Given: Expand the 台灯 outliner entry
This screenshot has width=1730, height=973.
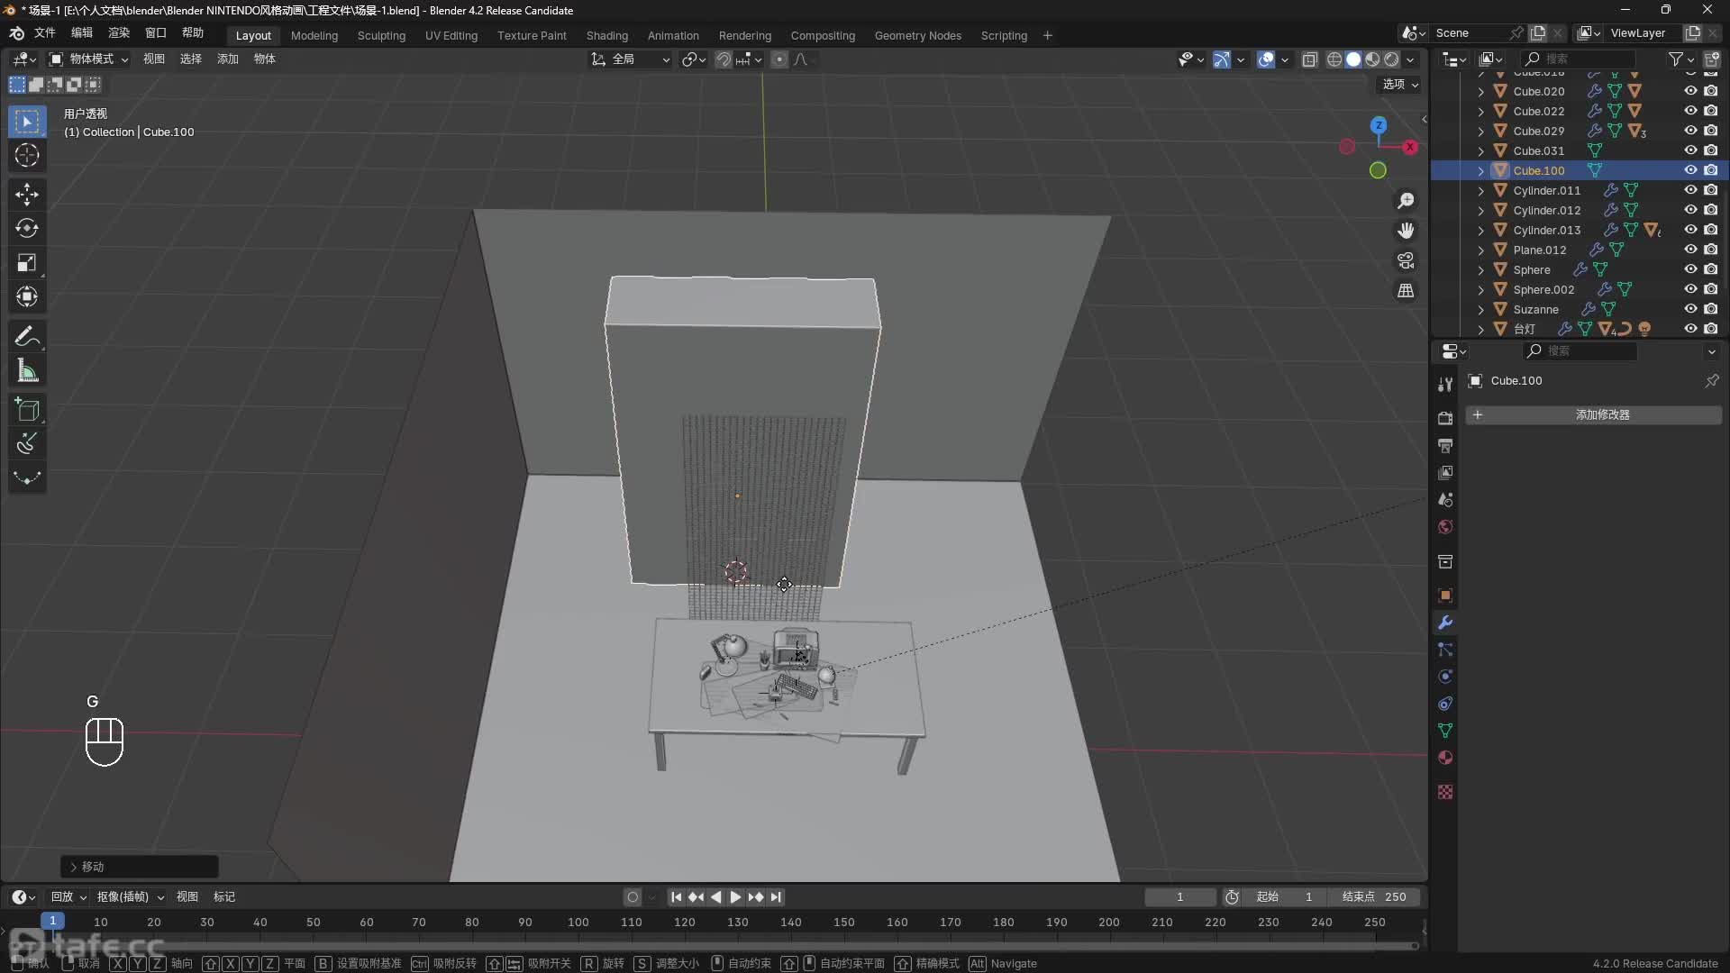Looking at the screenshot, I should [1480, 329].
